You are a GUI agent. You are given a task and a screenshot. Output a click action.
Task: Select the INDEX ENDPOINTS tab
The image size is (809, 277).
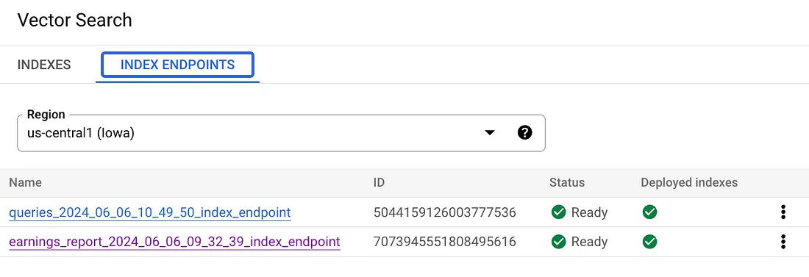click(177, 65)
